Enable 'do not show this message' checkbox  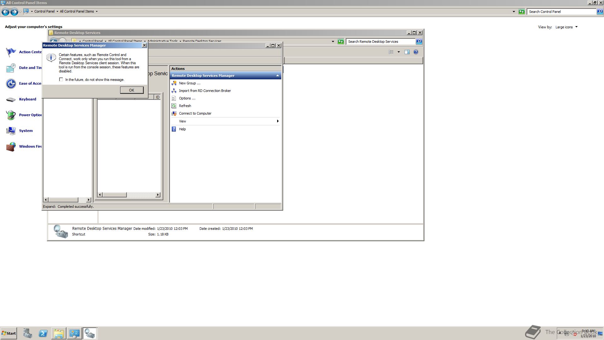tap(61, 80)
